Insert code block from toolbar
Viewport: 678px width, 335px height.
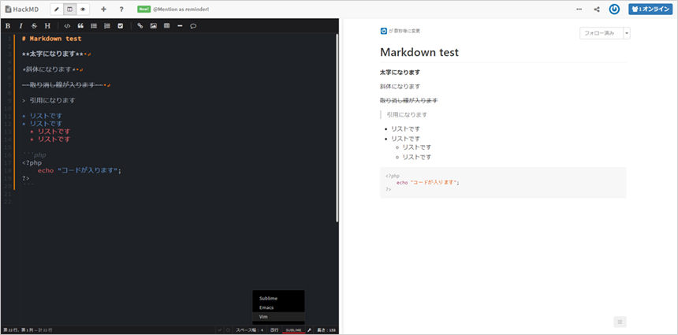click(x=67, y=26)
